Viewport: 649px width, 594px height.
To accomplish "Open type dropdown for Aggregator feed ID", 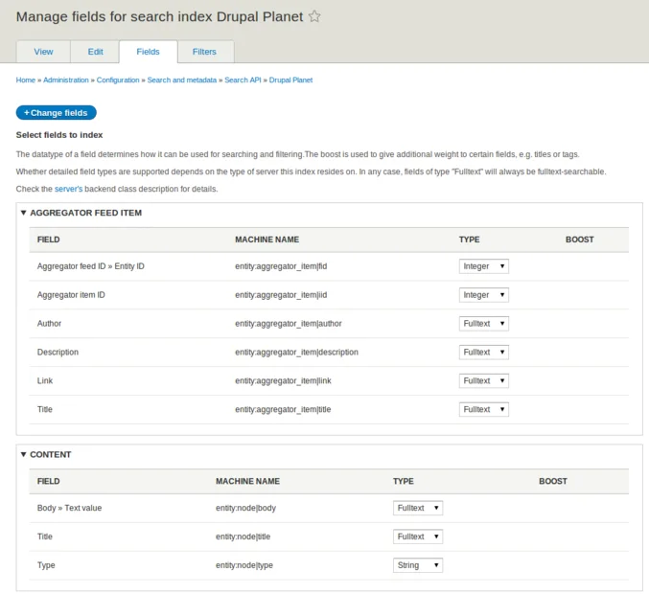I will point(484,266).
